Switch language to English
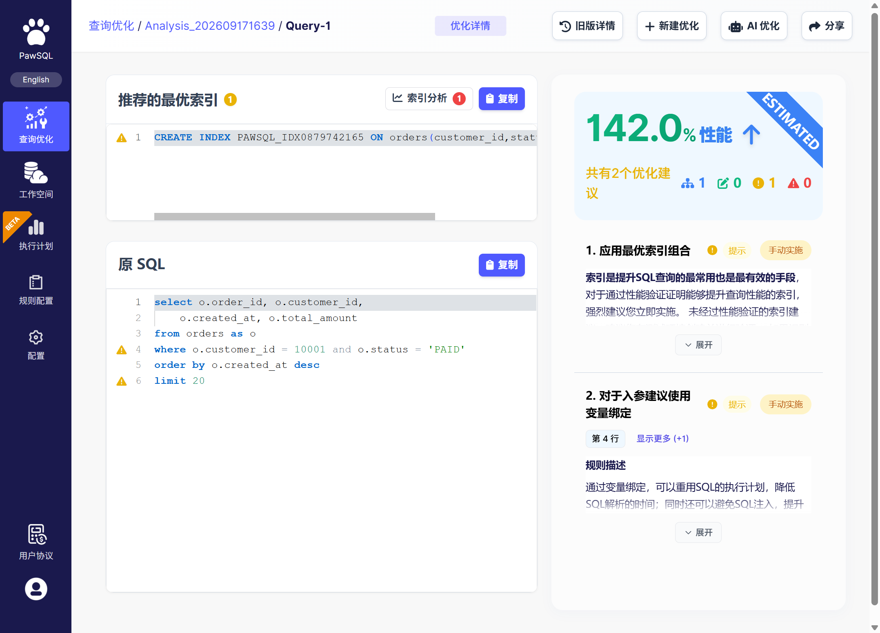Image resolution: width=880 pixels, height=633 pixels. [x=36, y=80]
